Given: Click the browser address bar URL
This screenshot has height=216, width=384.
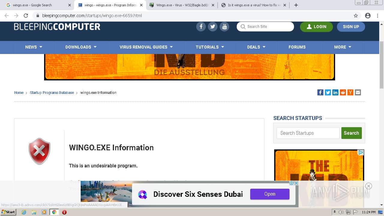Looking at the screenshot, I should pyautogui.click(x=92, y=16).
